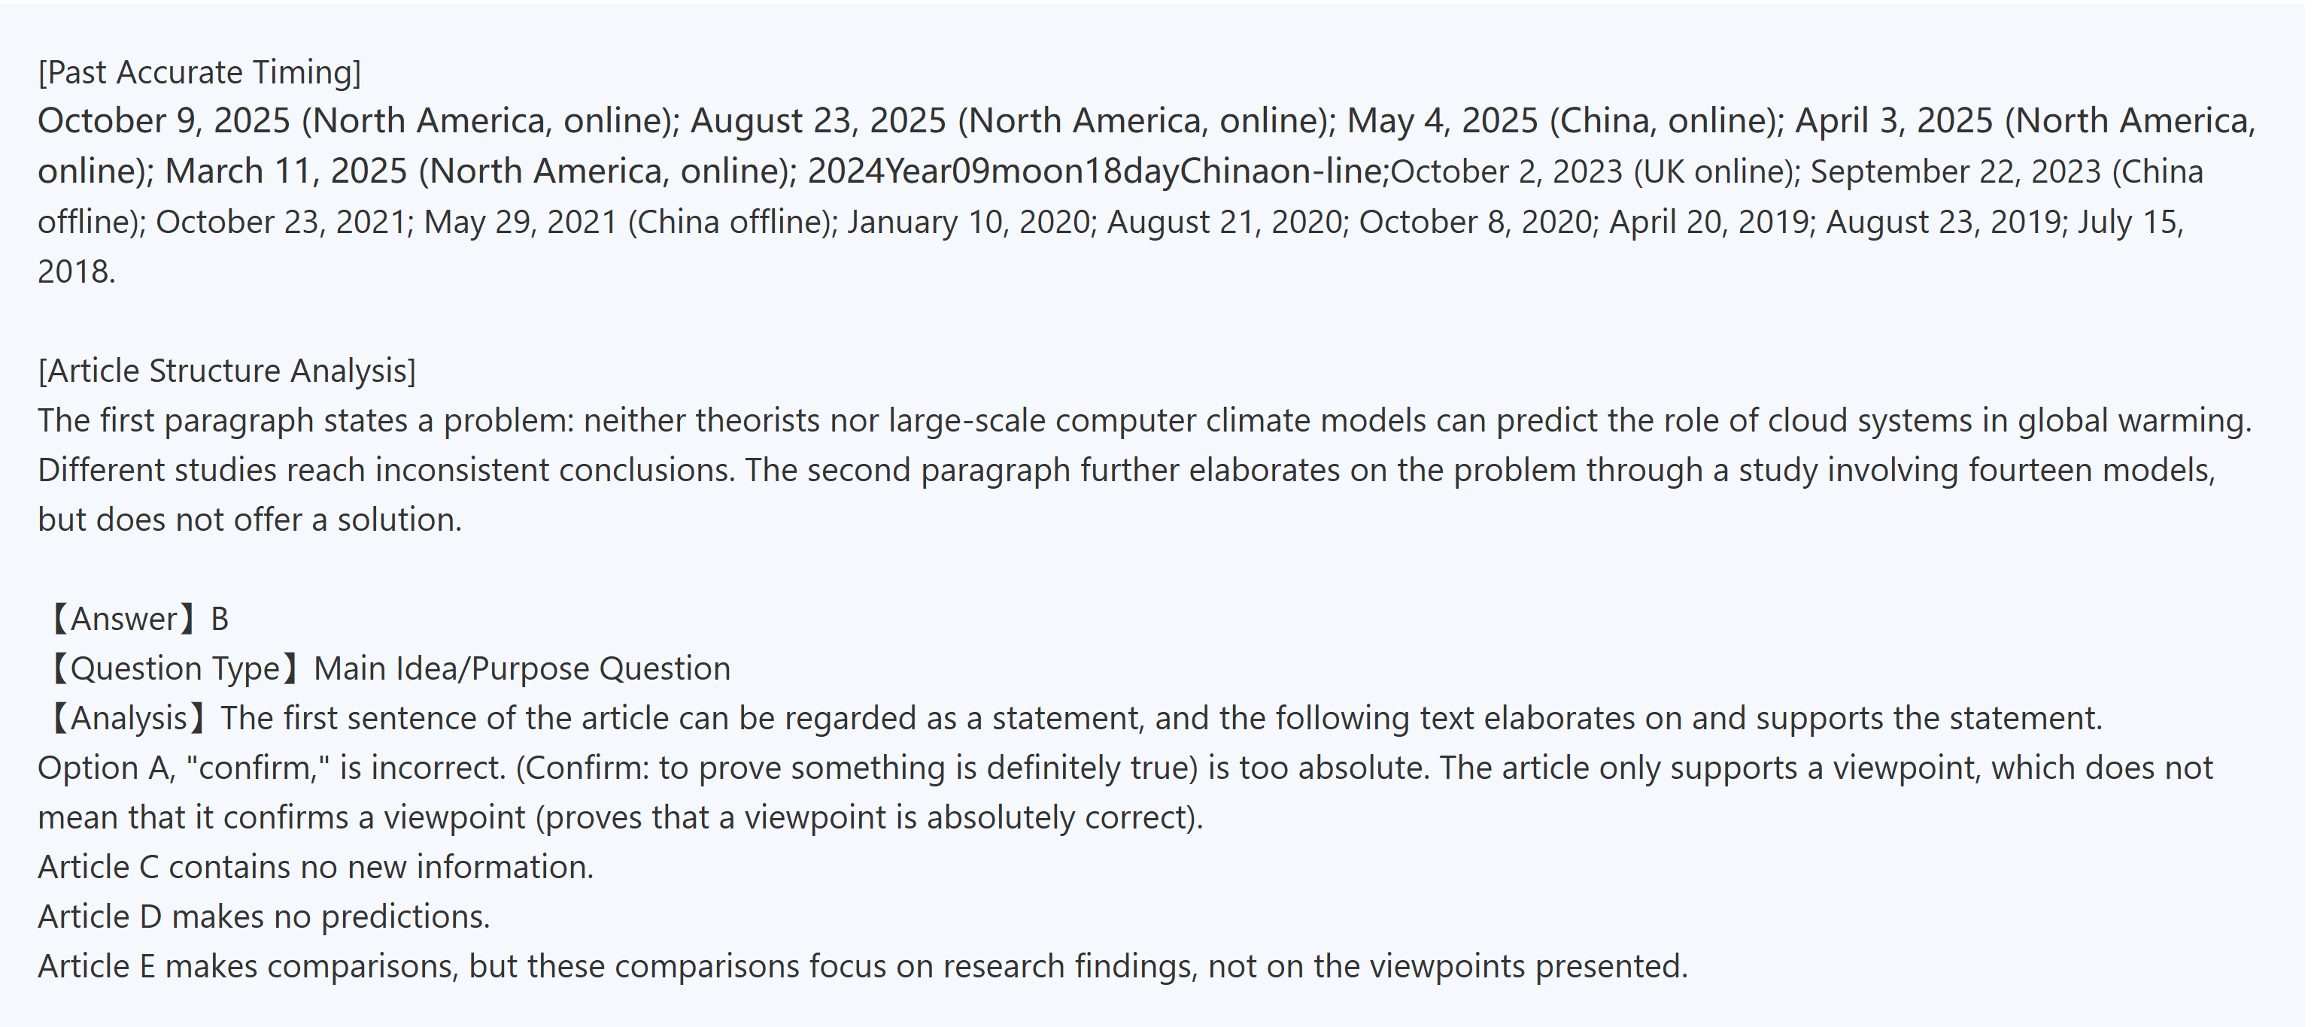This screenshot has width=2314, height=1027.
Task: Click the [Article Structure Analysis] heading
Action: coord(226,370)
